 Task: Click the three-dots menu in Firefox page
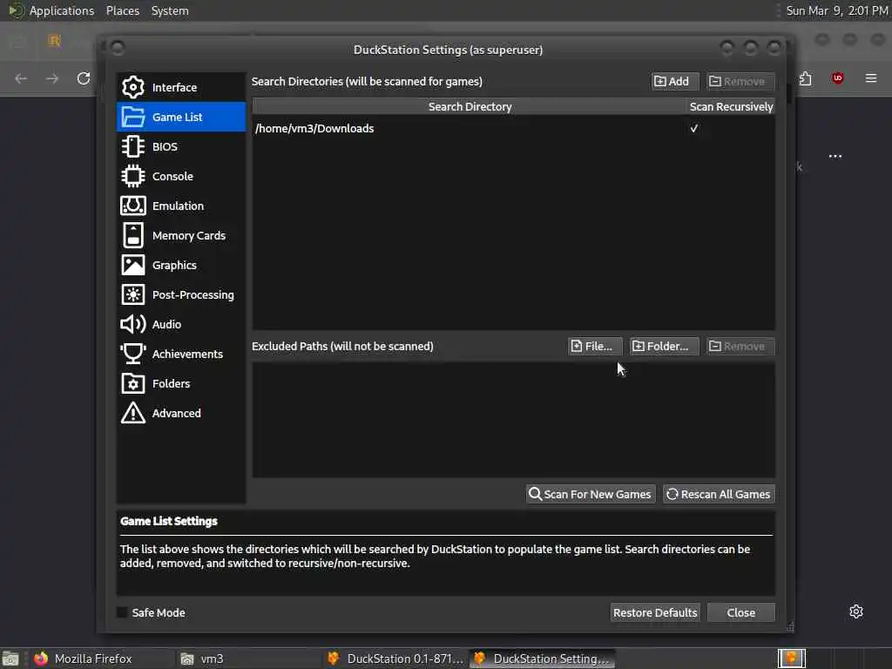click(x=835, y=156)
